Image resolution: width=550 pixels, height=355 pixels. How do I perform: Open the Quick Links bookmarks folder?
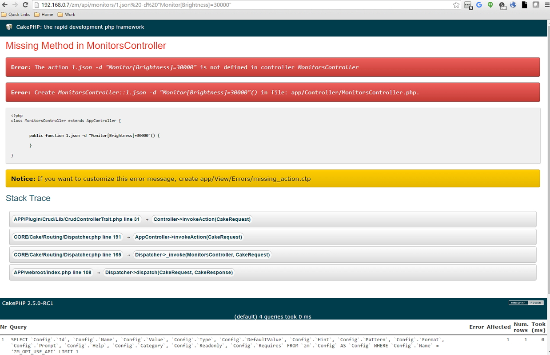click(x=16, y=15)
